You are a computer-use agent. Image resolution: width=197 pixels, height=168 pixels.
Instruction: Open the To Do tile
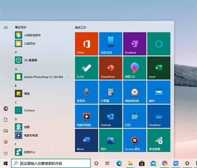pyautogui.click(x=87, y=68)
